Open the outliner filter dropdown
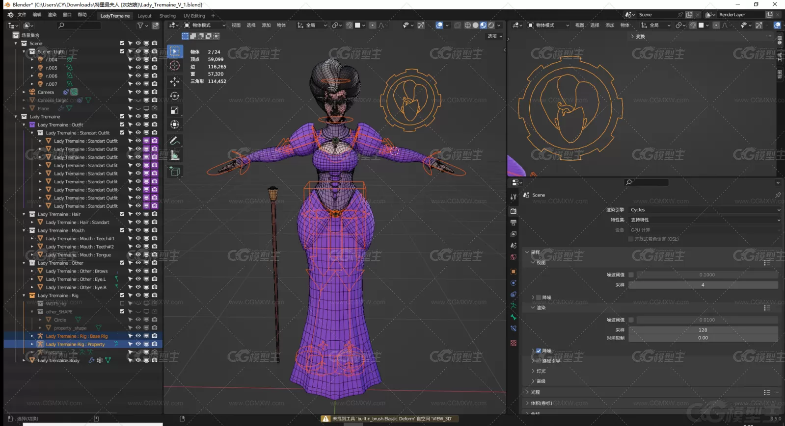Viewport: 785px width, 426px height. click(142, 25)
